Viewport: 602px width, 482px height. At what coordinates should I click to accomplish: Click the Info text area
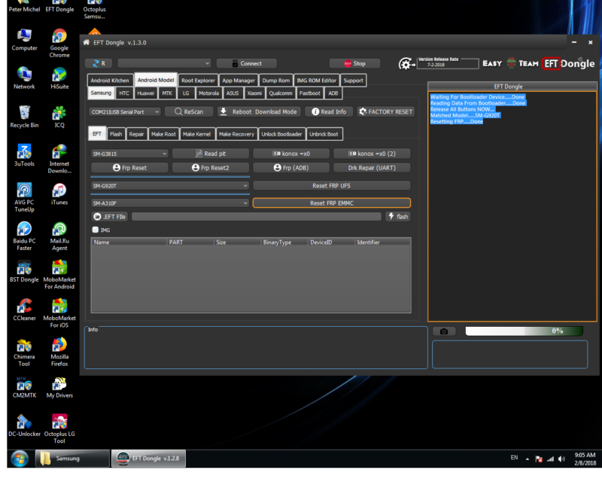[256, 347]
